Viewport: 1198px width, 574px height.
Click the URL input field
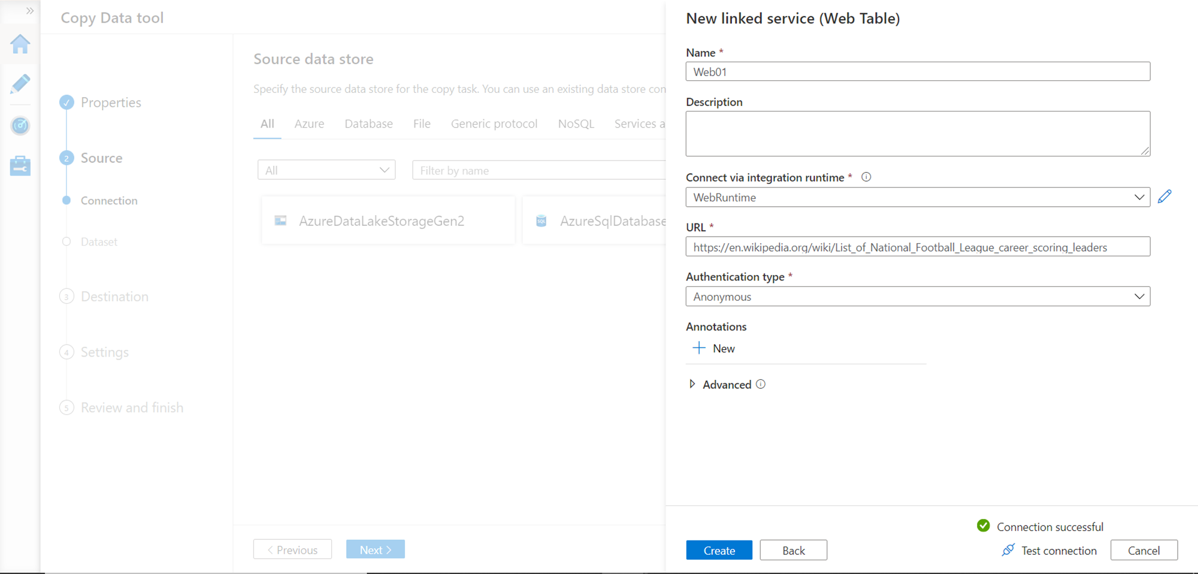[x=917, y=247]
